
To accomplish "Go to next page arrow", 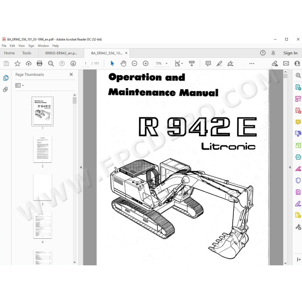I will click(x=73, y=63).
